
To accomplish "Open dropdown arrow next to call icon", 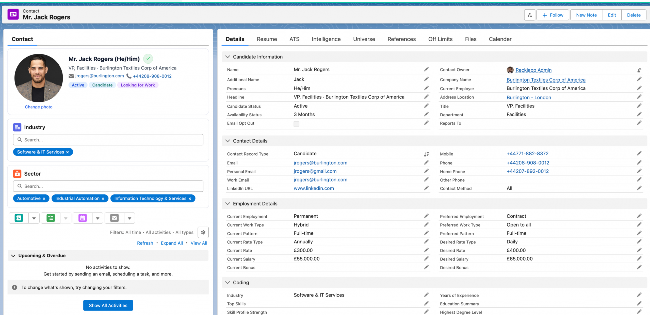I will click(34, 218).
